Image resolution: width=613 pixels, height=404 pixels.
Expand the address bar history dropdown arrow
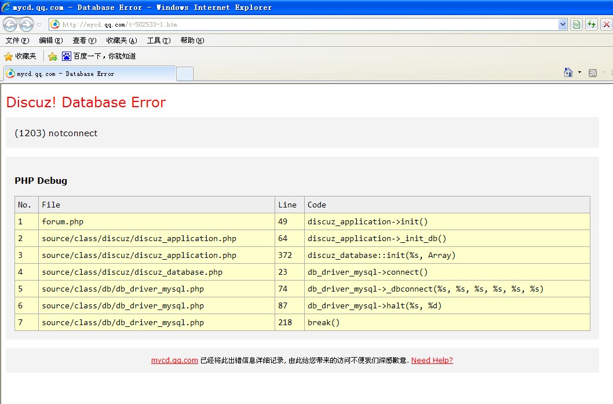click(563, 24)
